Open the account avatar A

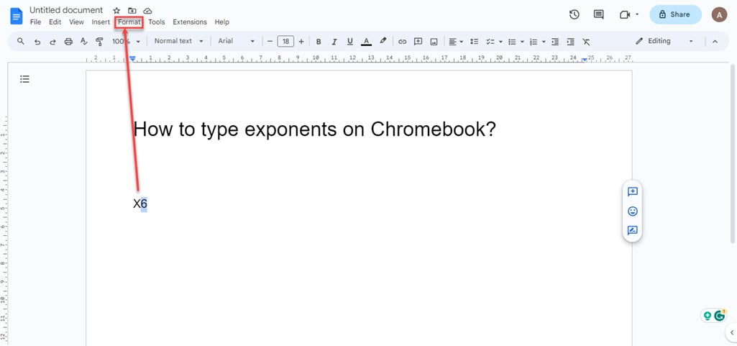point(719,14)
